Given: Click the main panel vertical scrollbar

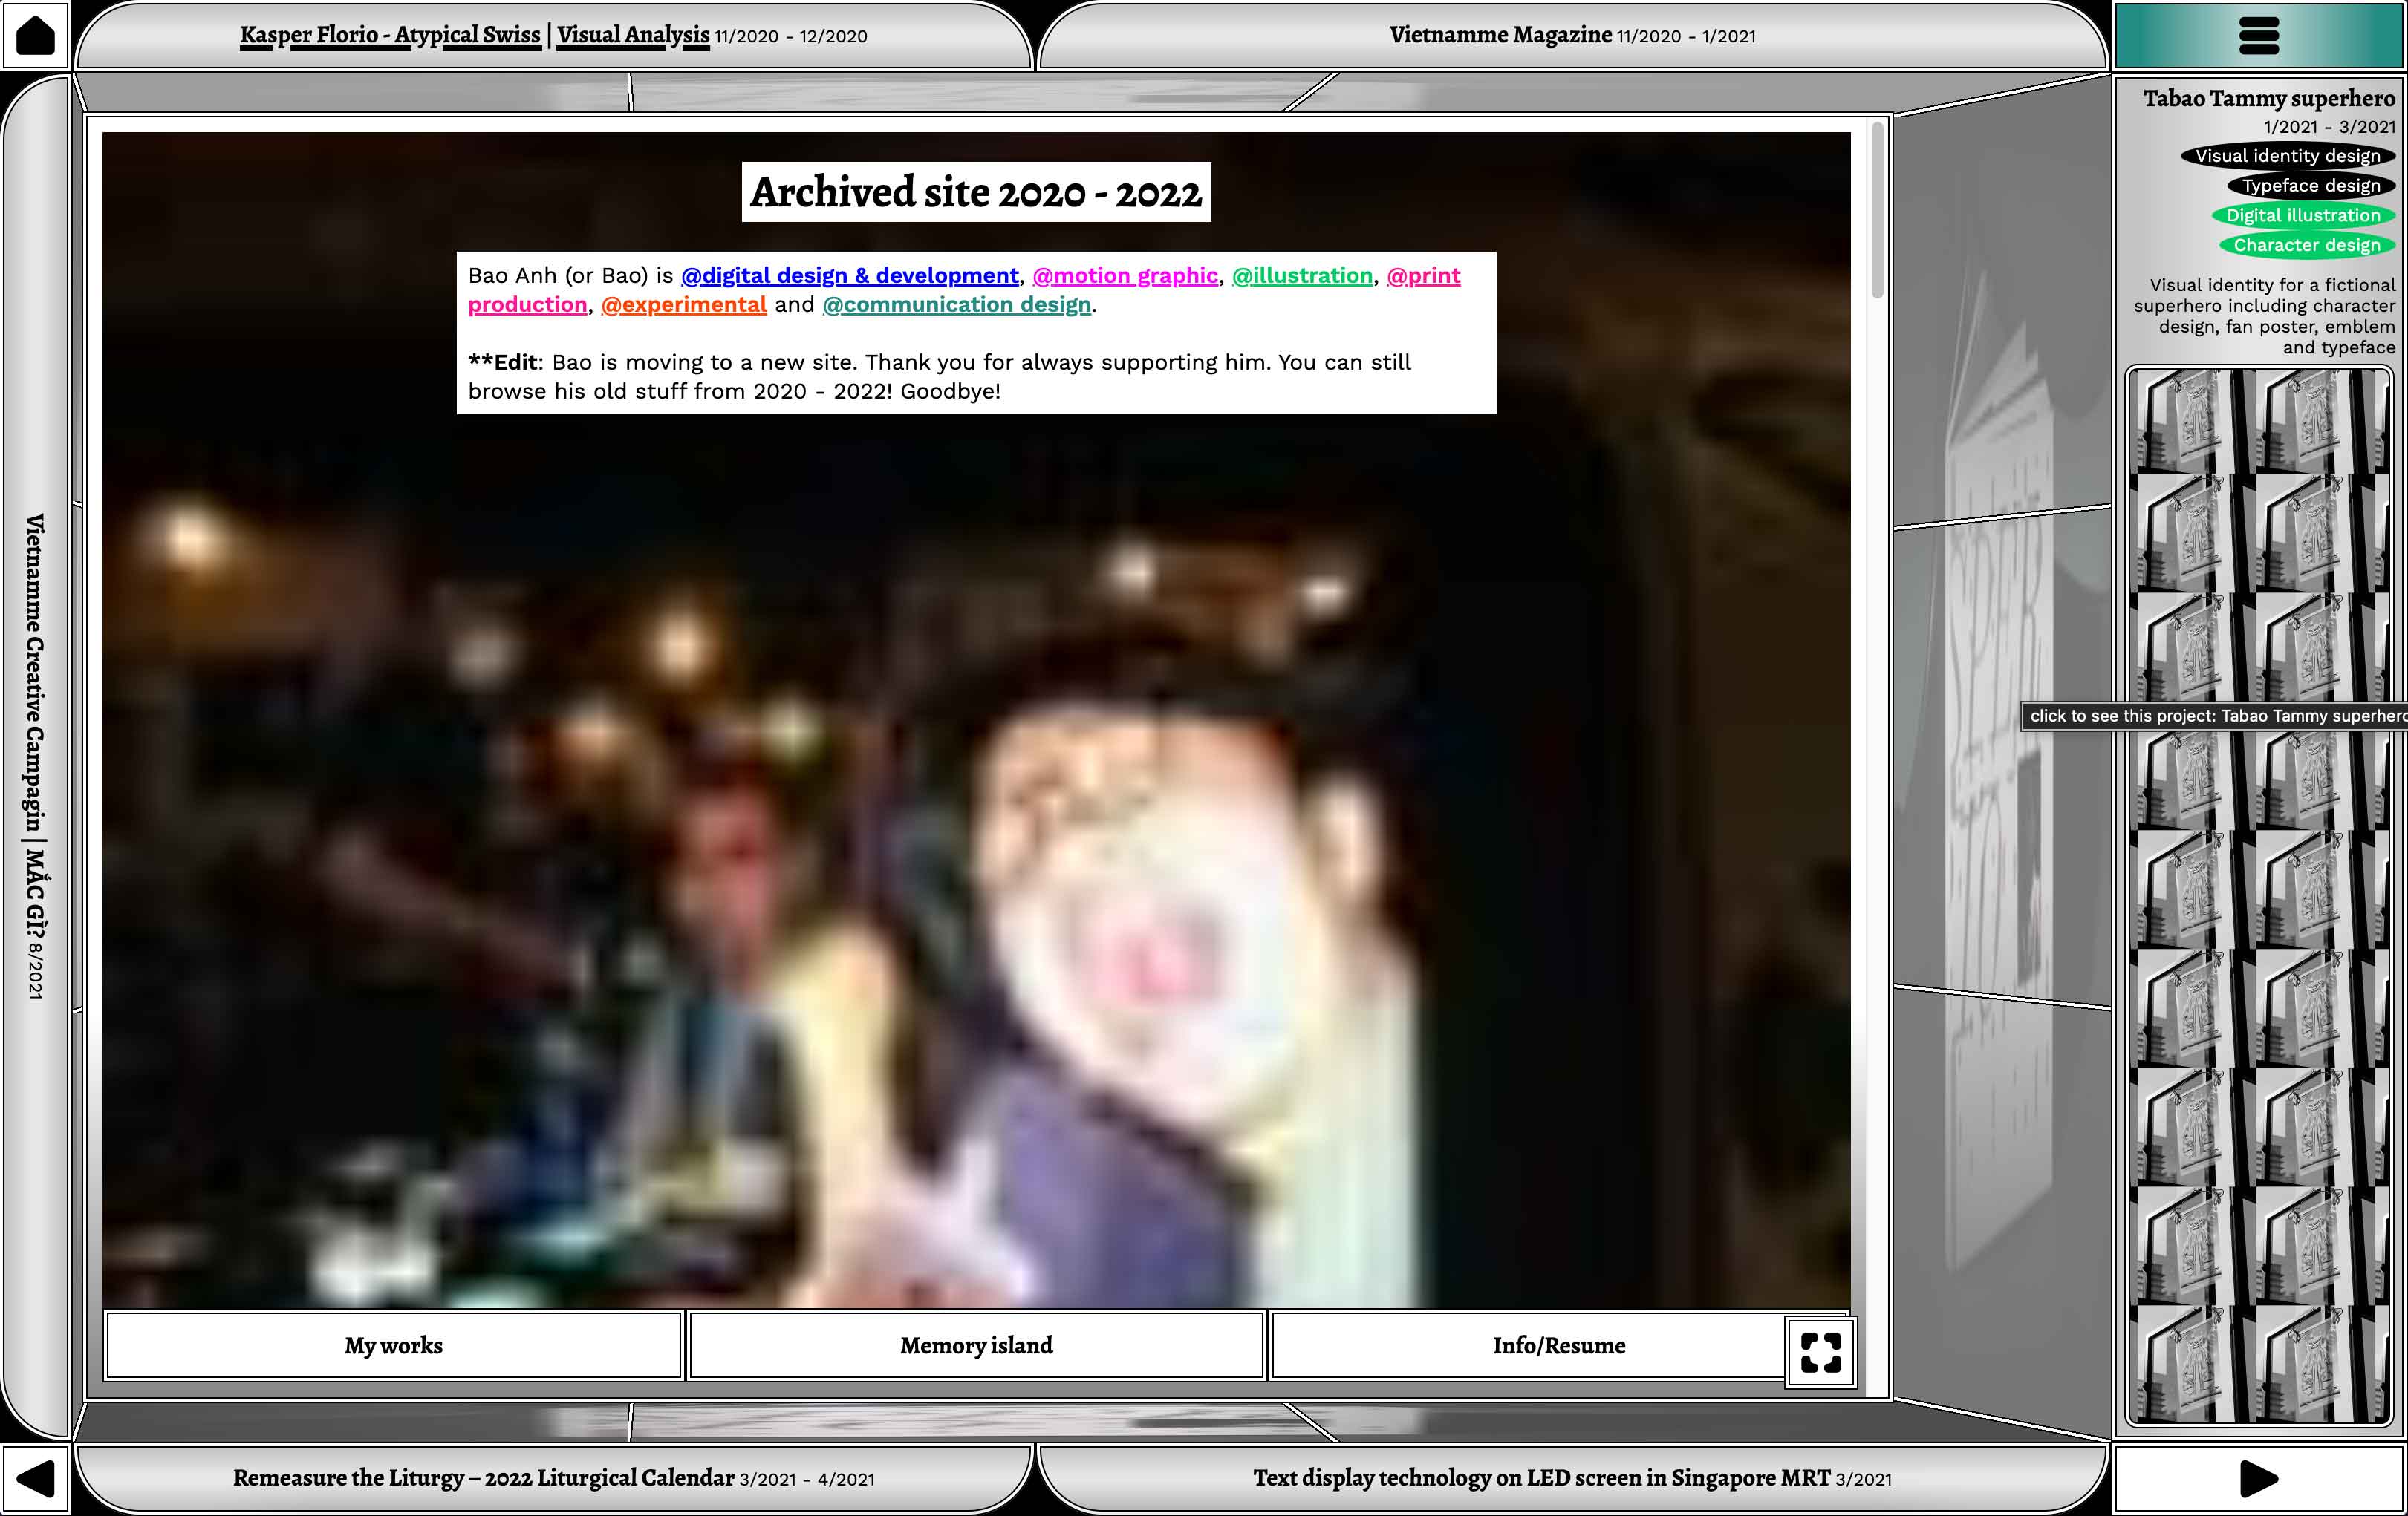Looking at the screenshot, I should point(1877,210).
